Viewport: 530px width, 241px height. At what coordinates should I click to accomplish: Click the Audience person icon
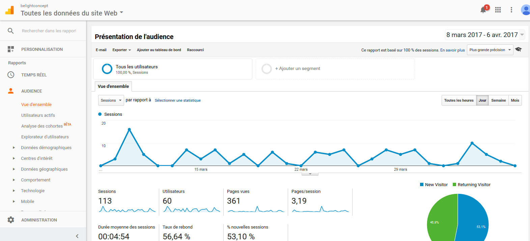tap(11, 91)
